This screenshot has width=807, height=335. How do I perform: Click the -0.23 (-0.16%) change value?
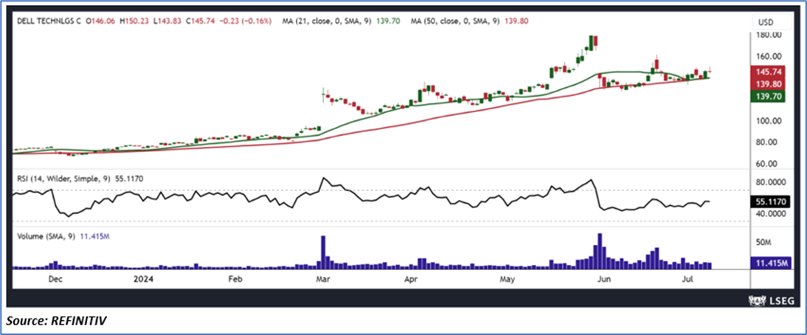tap(246, 21)
